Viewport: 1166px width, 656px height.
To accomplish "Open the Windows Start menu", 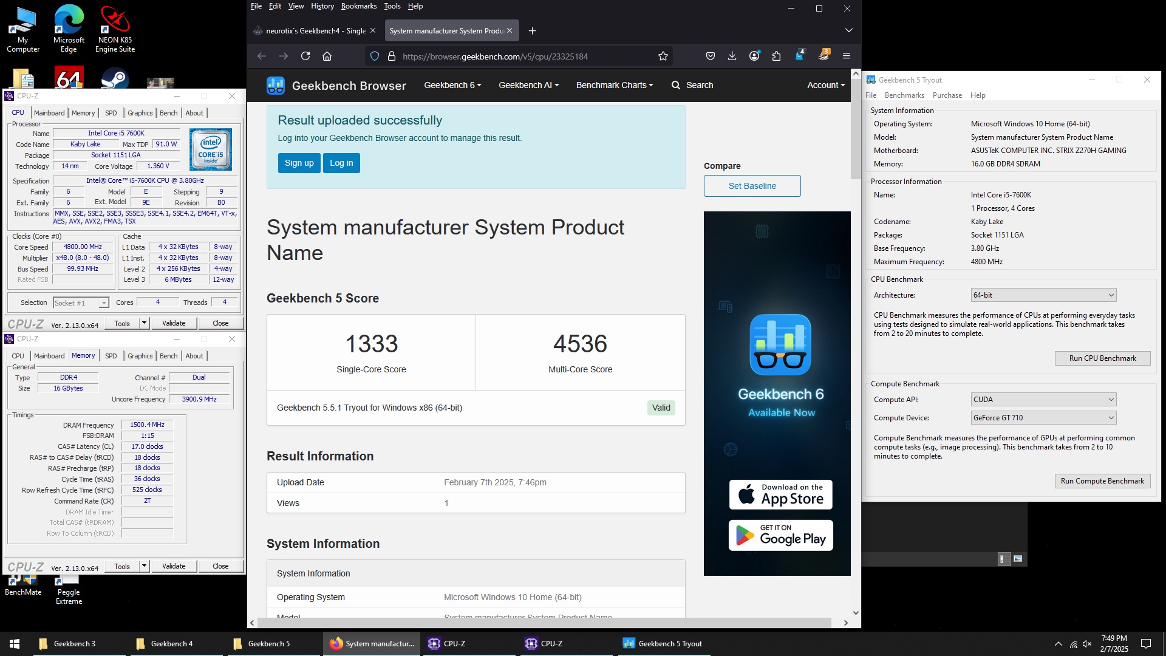I will (x=15, y=644).
